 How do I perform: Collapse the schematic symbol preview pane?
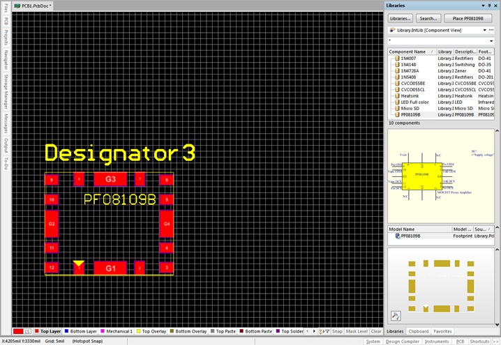(x=497, y=131)
